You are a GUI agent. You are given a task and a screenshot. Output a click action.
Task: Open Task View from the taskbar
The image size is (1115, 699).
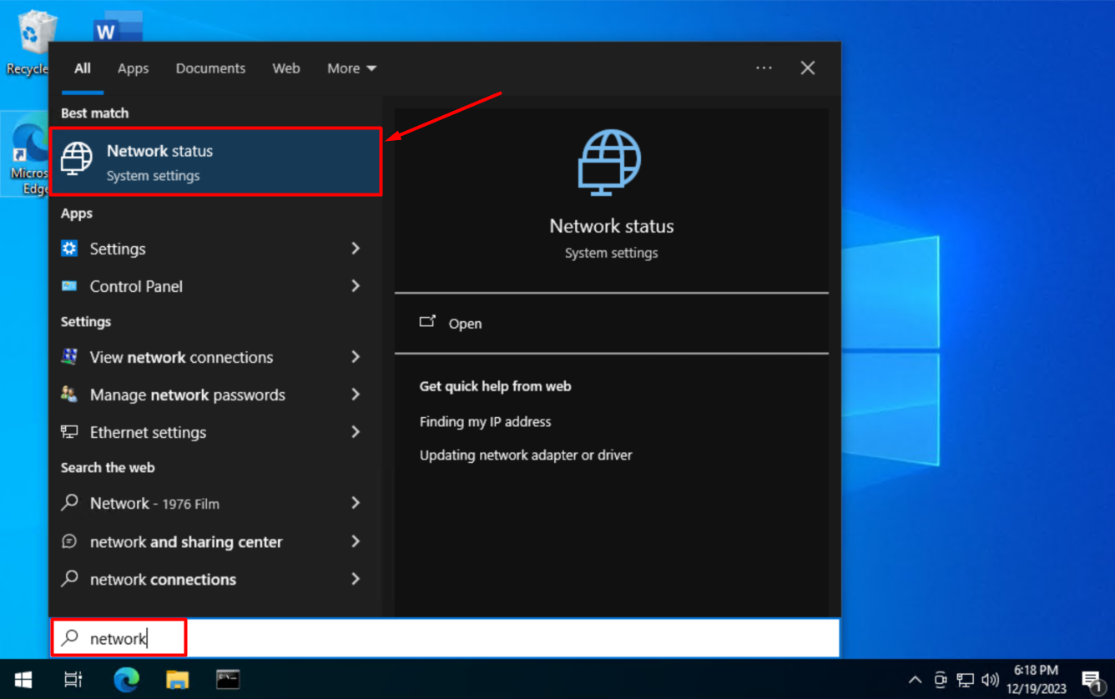[73, 679]
